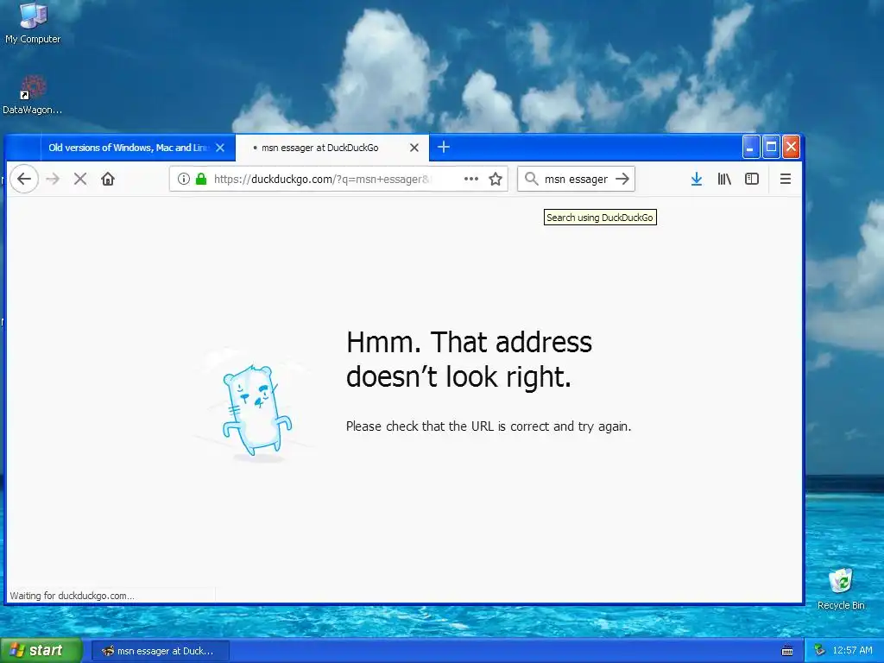Maximize the Firefox window
The image size is (884, 663).
click(771, 147)
